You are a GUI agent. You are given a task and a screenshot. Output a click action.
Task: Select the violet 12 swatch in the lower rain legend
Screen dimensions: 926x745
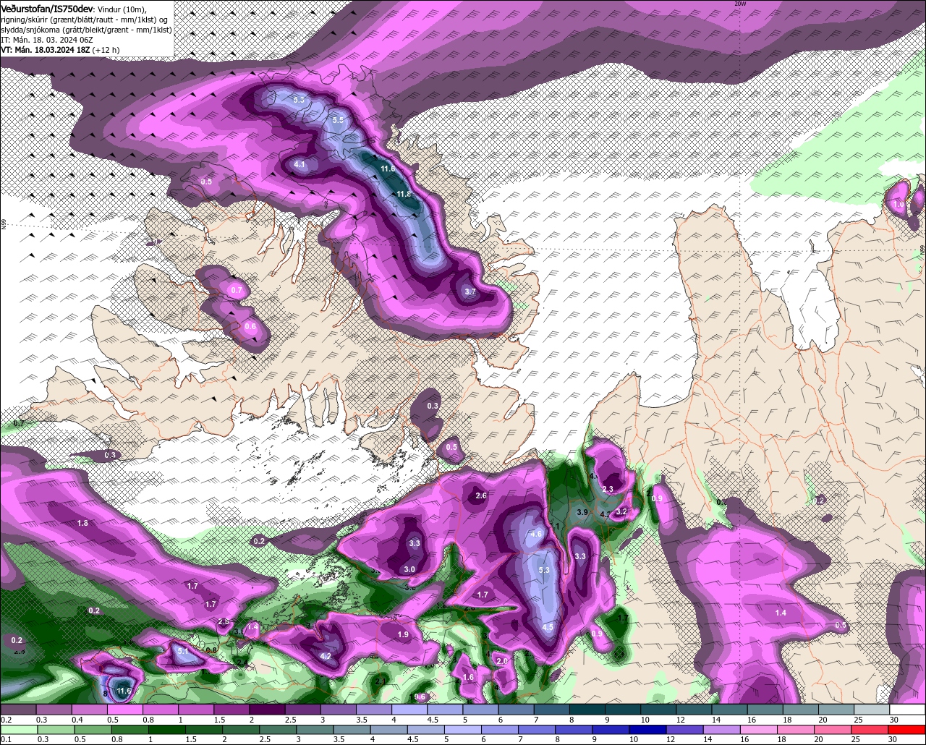coord(684,729)
